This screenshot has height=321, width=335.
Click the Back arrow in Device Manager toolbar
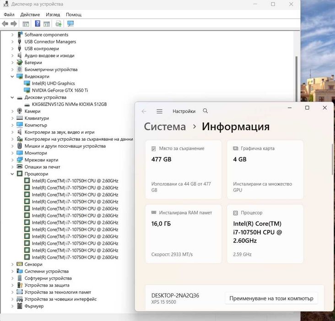pyautogui.click(x=5, y=23)
